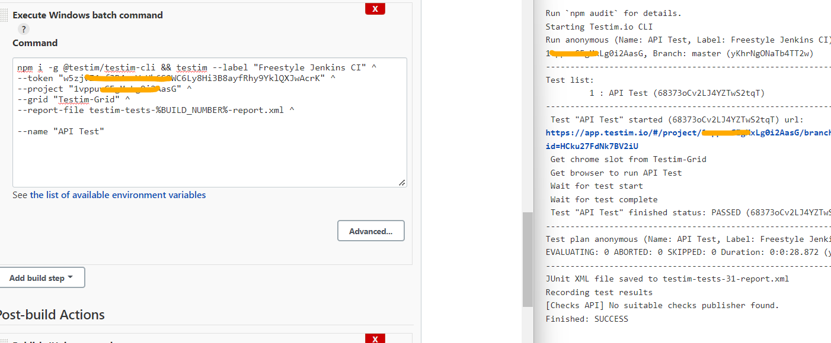
Task: Grab the Command textarea resize grip
Action: pyautogui.click(x=402, y=183)
